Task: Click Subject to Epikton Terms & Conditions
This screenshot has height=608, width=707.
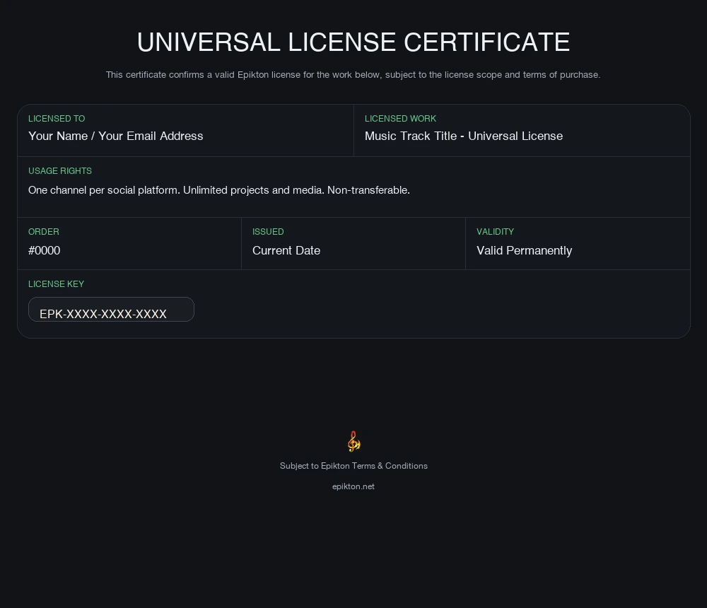Action: click(353, 466)
